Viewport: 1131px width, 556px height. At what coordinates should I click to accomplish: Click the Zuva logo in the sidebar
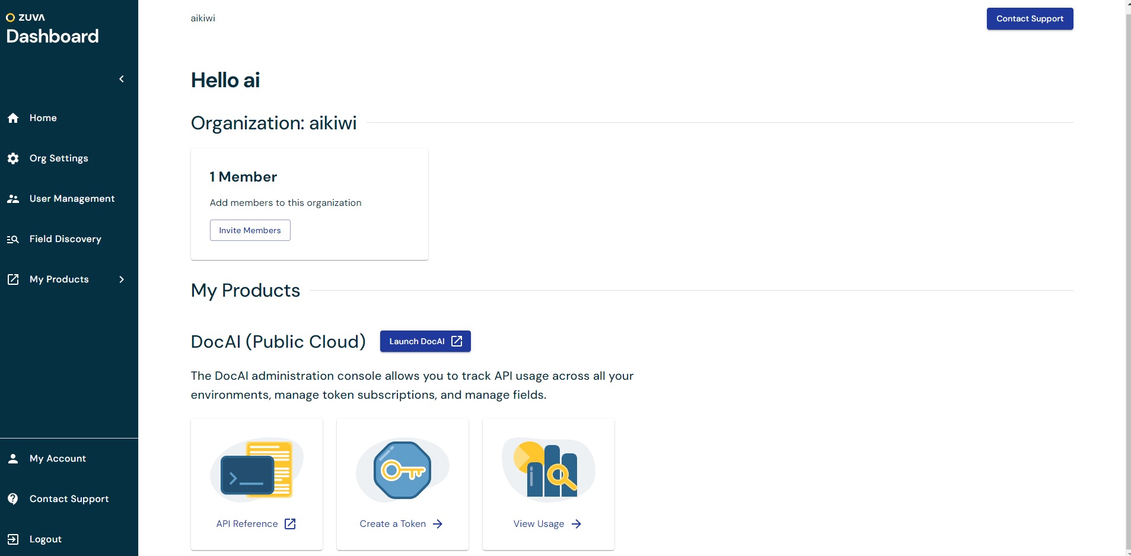click(x=26, y=17)
